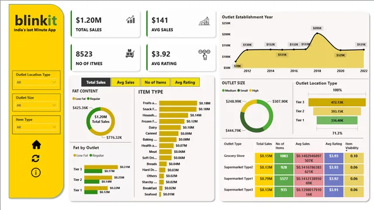Screen dimensions: 374x210
Task: Click the Tier 1 funnel bar 336.40K
Action: (337, 120)
